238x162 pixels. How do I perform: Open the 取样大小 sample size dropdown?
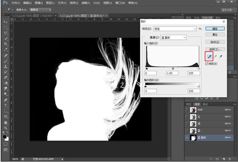point(40,10)
